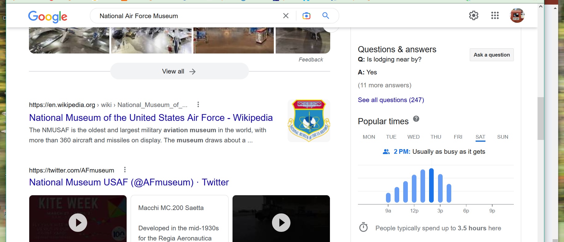Image resolution: width=564 pixels, height=242 pixels.
Task: Open the Google account profile picture
Action: (x=517, y=15)
